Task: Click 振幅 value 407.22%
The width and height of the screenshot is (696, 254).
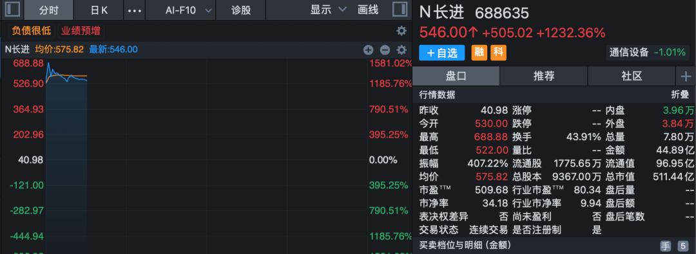Action: [x=487, y=163]
